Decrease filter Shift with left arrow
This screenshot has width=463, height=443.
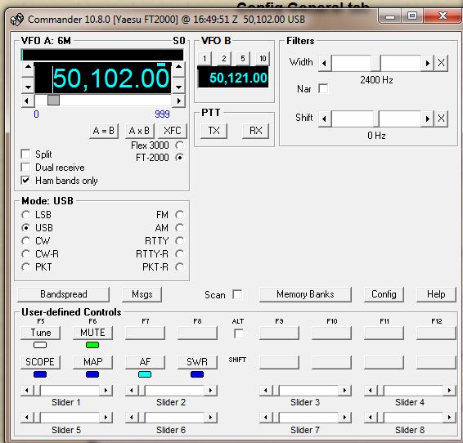[325, 119]
